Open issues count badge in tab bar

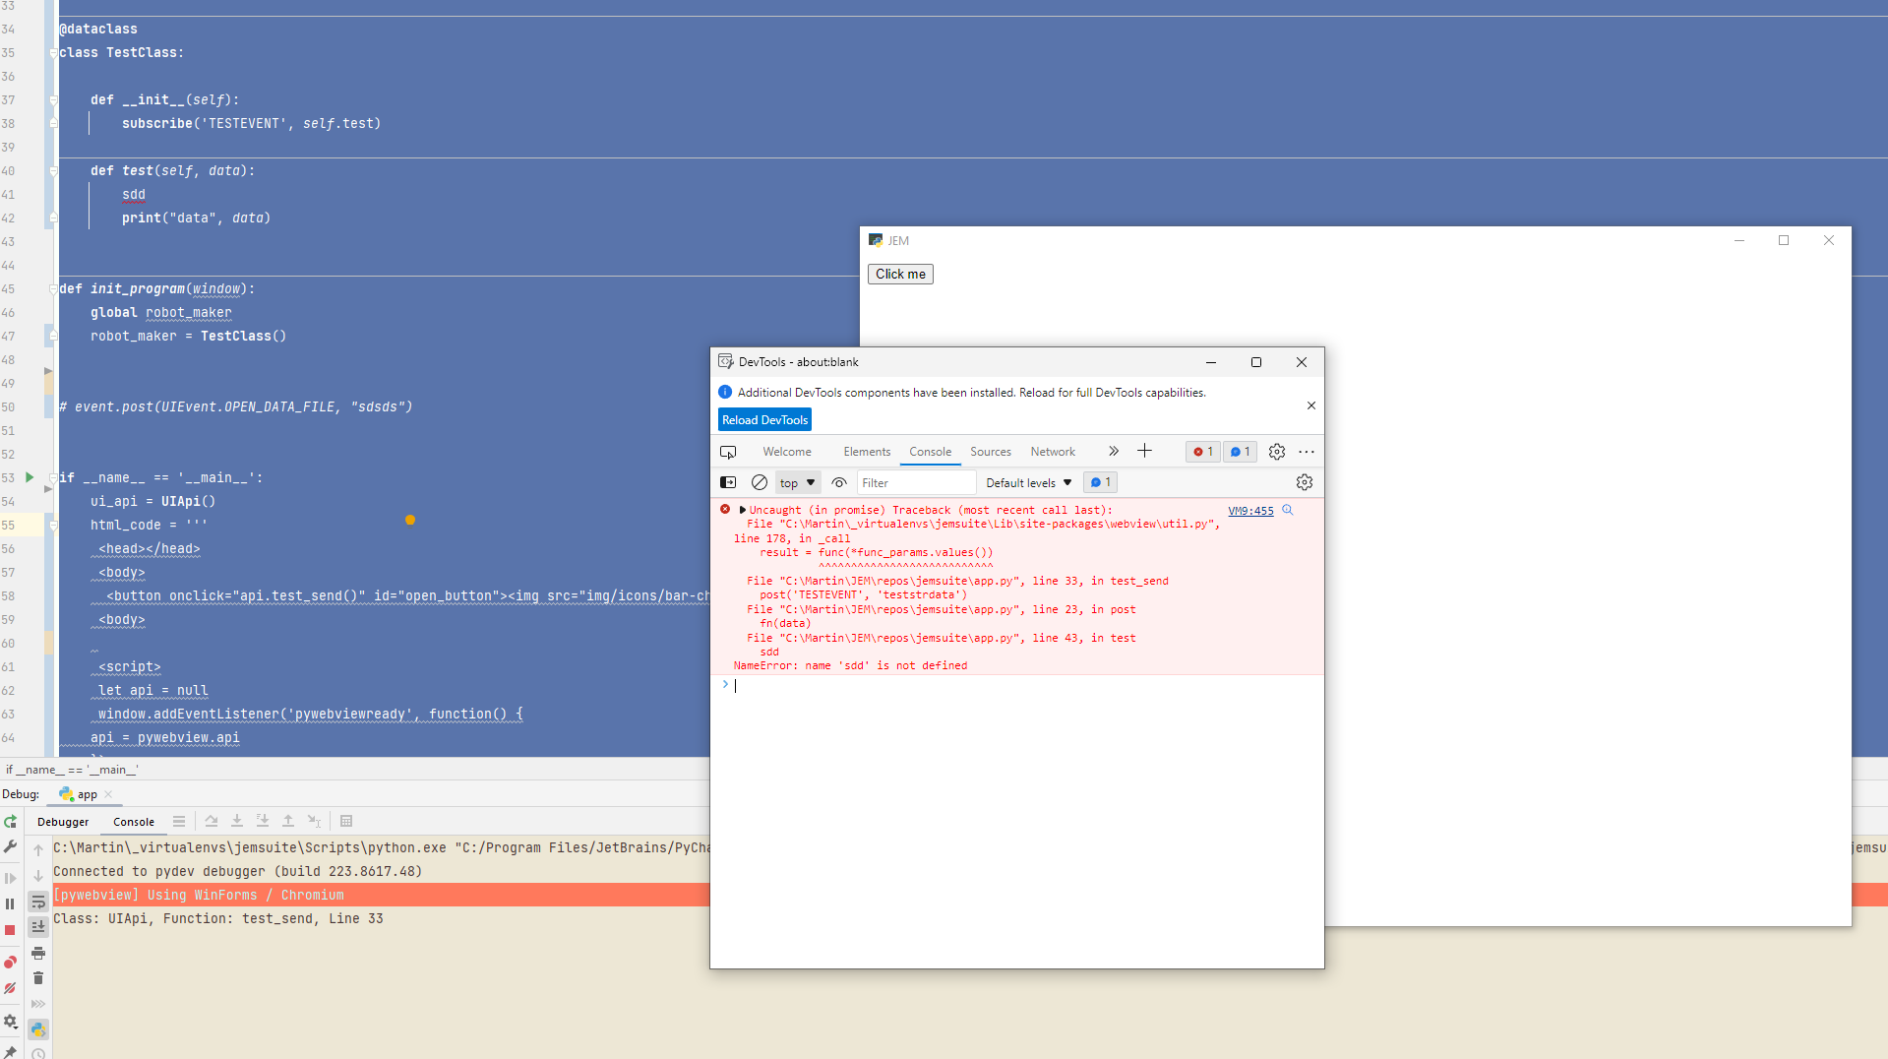1241,452
